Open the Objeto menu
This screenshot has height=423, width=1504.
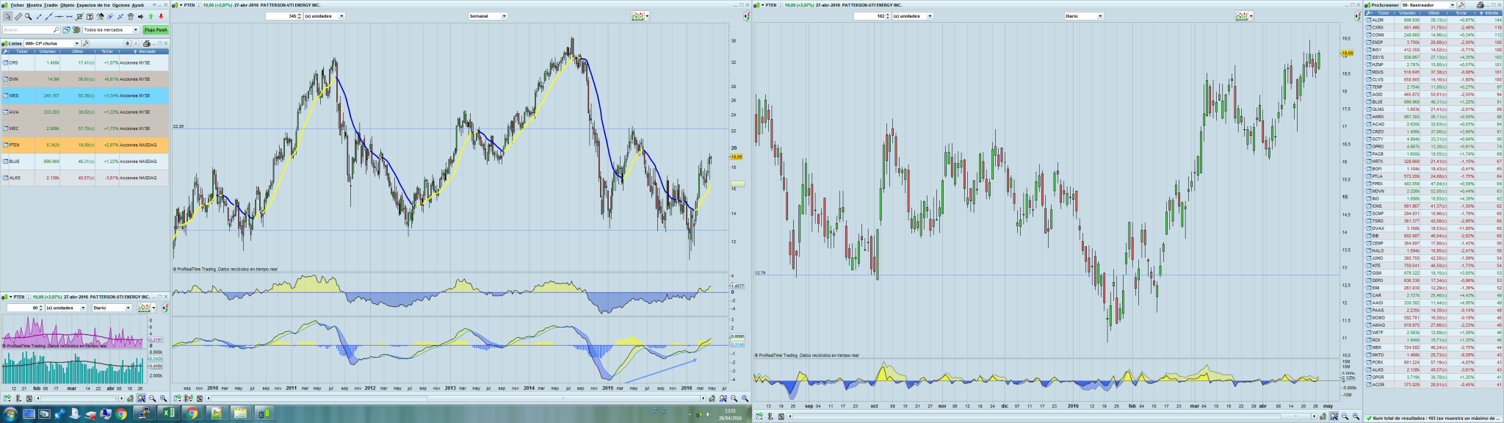(67, 4)
